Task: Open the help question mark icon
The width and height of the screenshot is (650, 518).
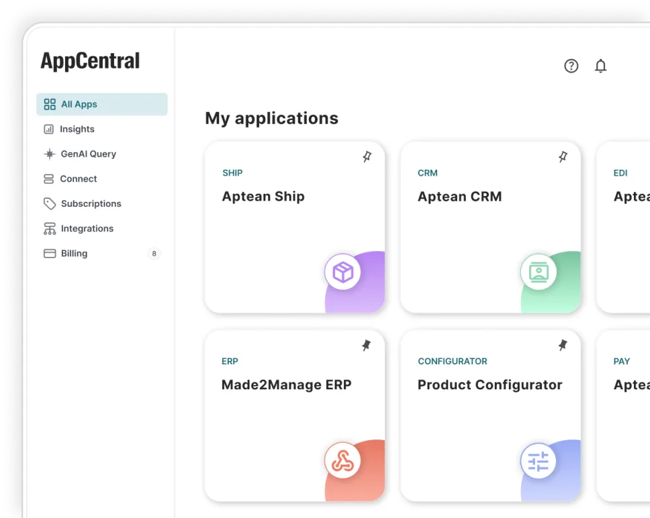Action: 571,66
